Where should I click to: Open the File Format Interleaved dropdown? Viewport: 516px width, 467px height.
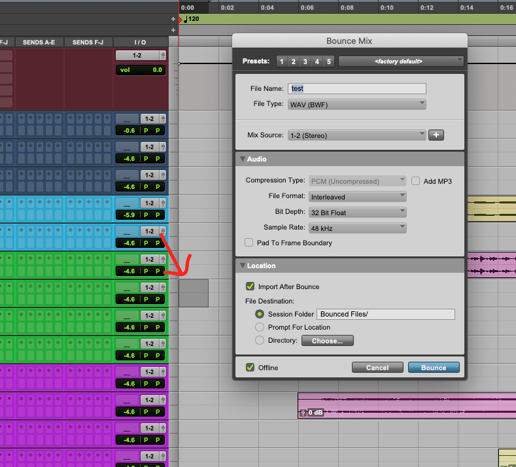click(x=358, y=197)
